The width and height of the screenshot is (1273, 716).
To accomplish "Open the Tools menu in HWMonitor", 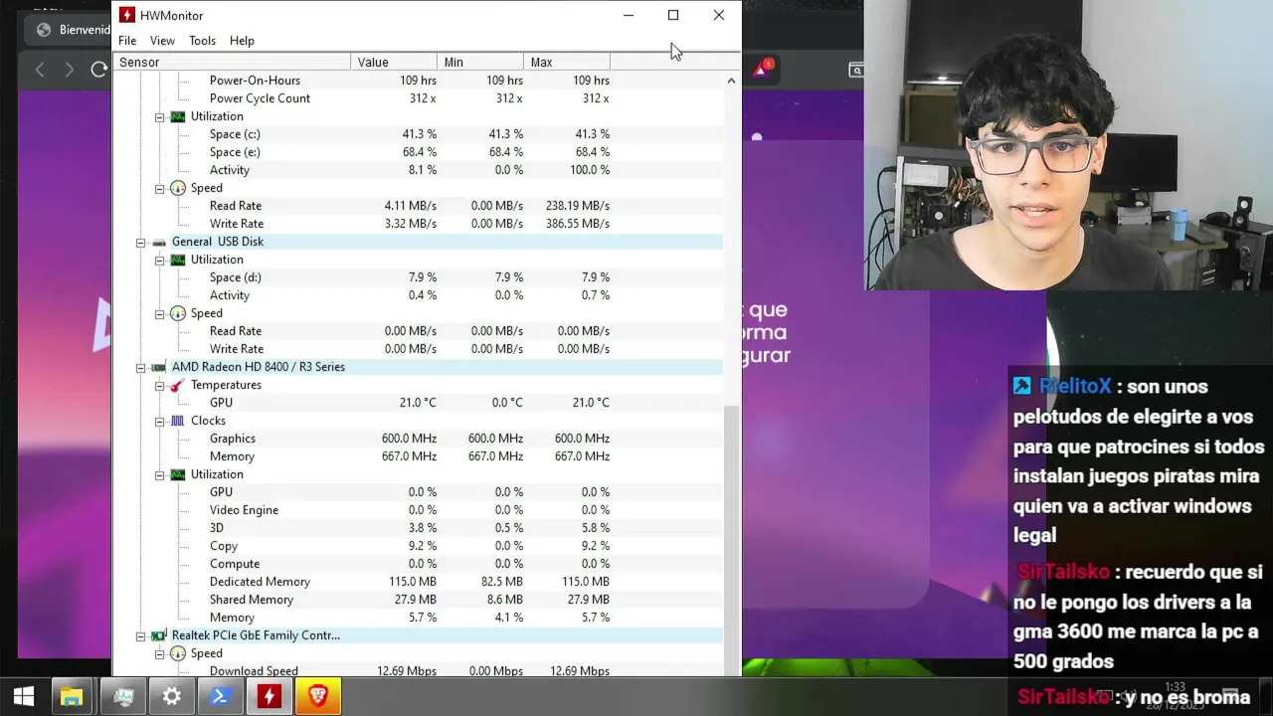I will [202, 41].
